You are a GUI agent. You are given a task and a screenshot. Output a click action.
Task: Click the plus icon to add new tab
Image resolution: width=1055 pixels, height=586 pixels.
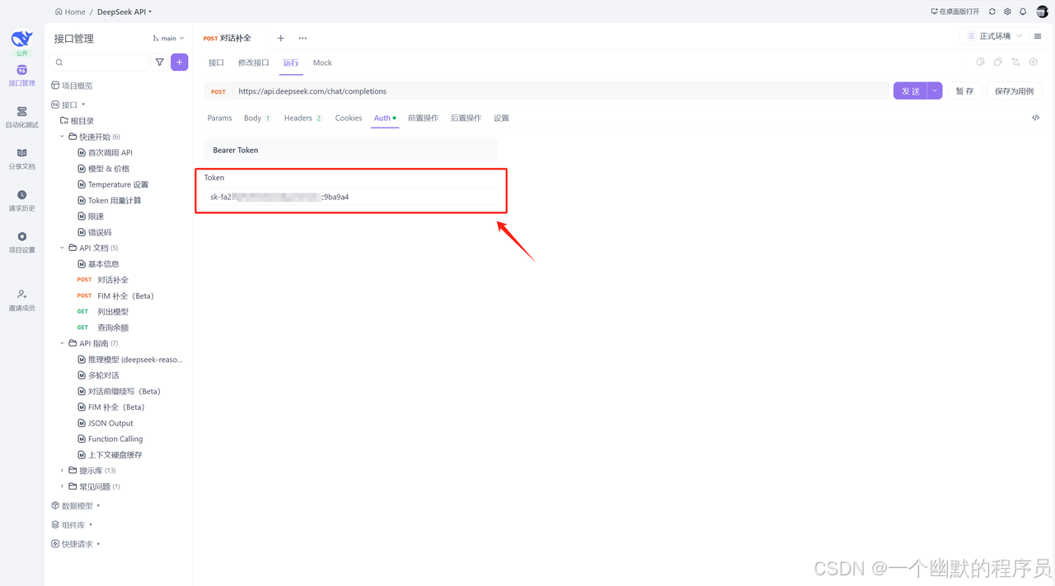[280, 38]
